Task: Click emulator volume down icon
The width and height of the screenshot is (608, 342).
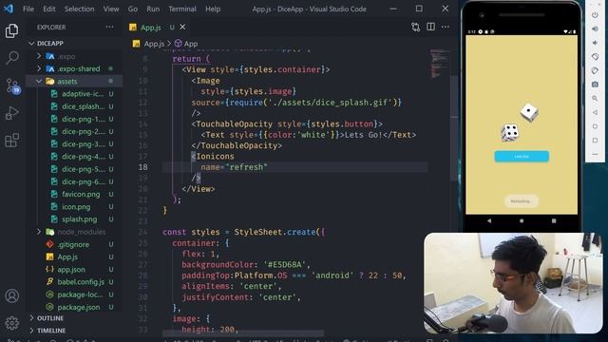Action: click(595, 43)
